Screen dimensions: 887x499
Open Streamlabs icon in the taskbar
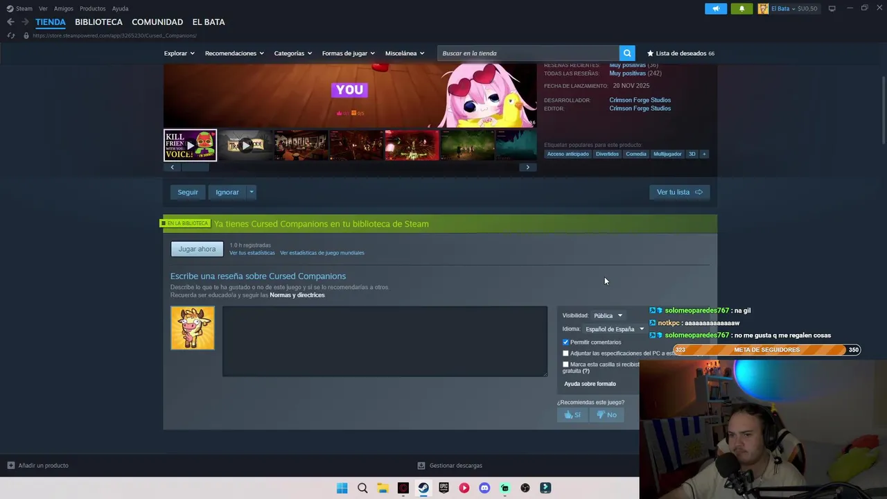point(505,488)
